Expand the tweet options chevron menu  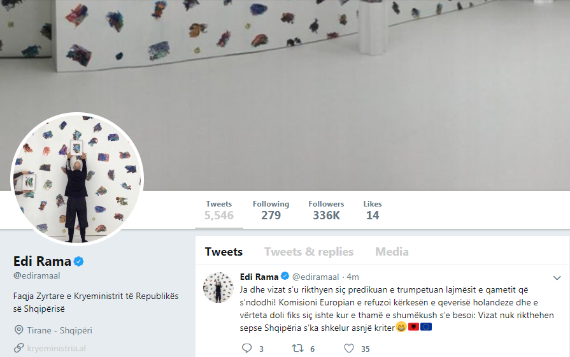[x=557, y=278]
